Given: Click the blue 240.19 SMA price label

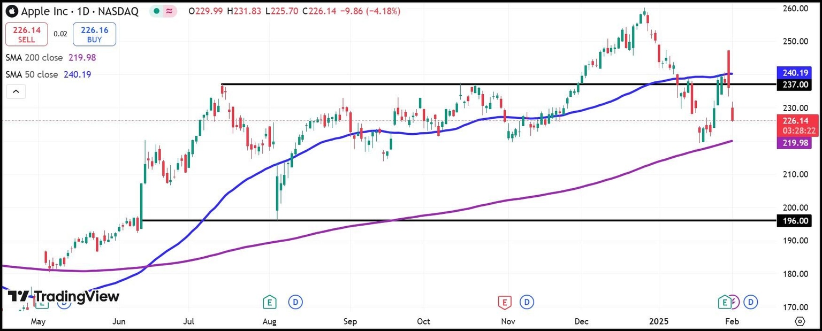Looking at the screenshot, I should [x=794, y=73].
